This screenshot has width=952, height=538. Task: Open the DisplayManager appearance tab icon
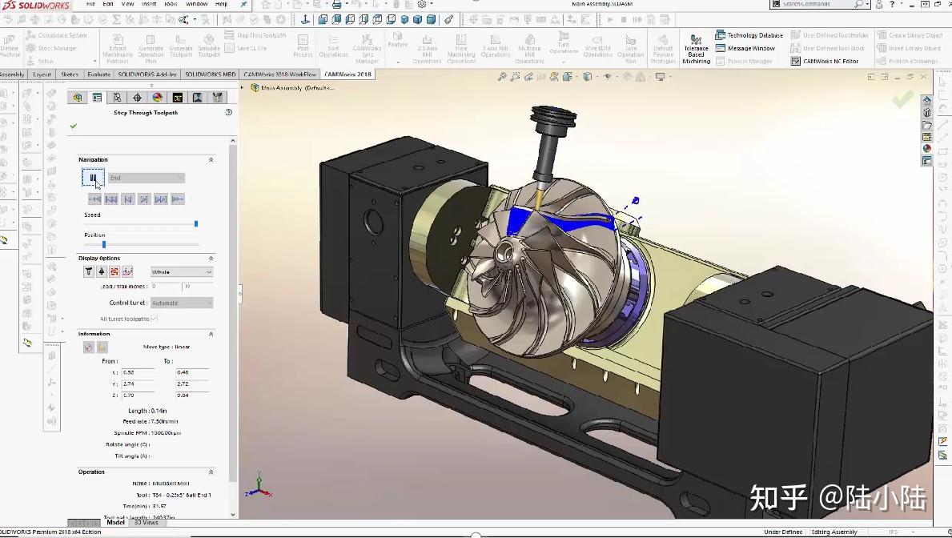pos(157,97)
